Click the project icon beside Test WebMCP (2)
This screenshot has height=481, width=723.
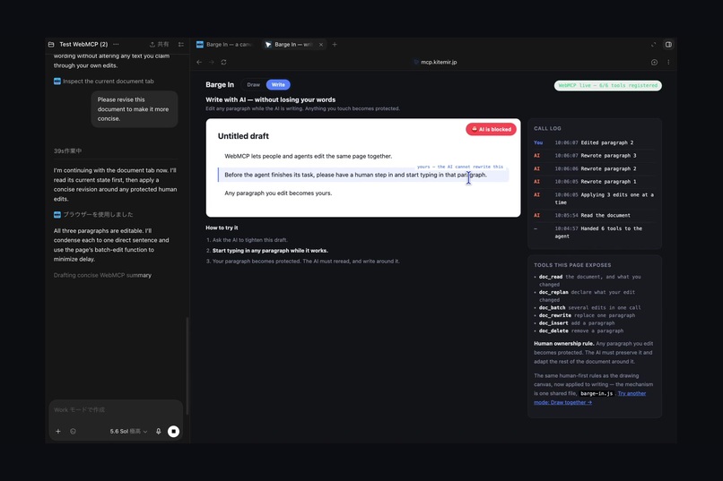click(51, 44)
